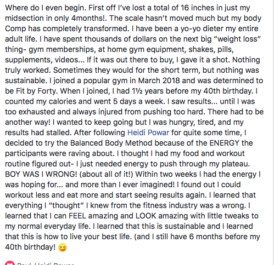The width and height of the screenshot is (274, 265).
Task: Click the love heart reaction icon
Action: click(x=10, y=263)
